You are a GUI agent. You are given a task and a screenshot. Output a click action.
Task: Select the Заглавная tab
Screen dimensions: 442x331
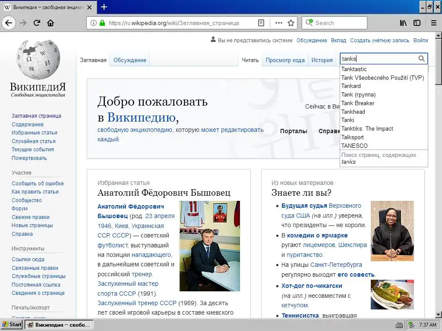[93, 60]
